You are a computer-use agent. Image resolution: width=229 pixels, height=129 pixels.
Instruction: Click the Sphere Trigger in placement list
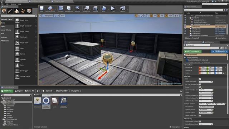[17, 76]
